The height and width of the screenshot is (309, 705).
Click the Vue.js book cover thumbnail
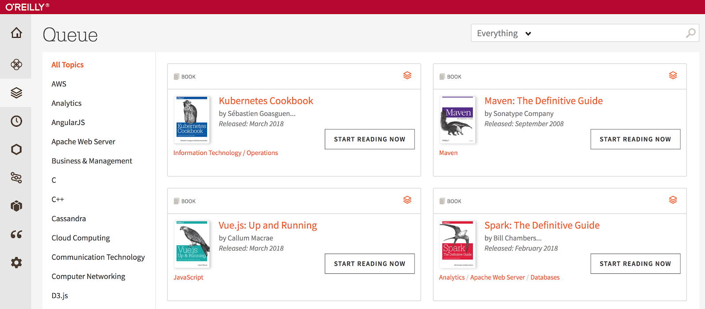192,244
